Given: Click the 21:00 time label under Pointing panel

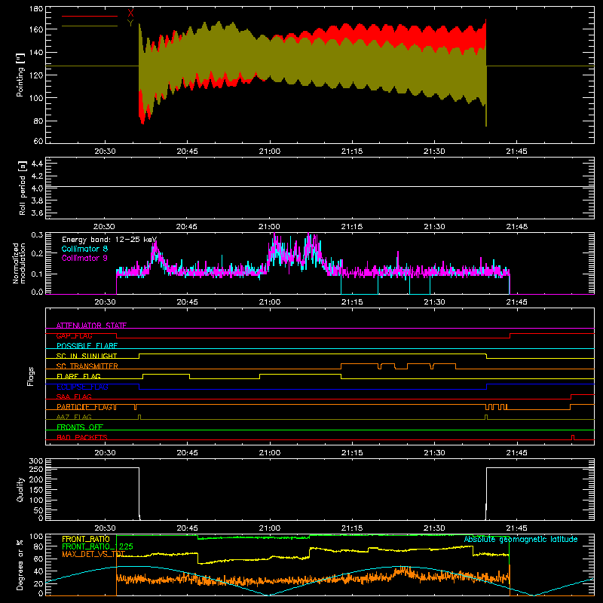Looking at the screenshot, I should tap(270, 152).
